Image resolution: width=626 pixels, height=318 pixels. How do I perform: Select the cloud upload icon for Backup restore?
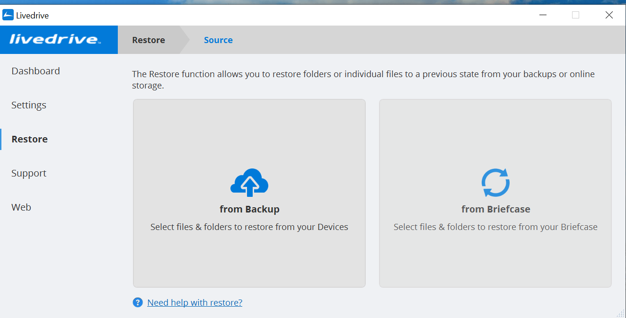tap(249, 182)
